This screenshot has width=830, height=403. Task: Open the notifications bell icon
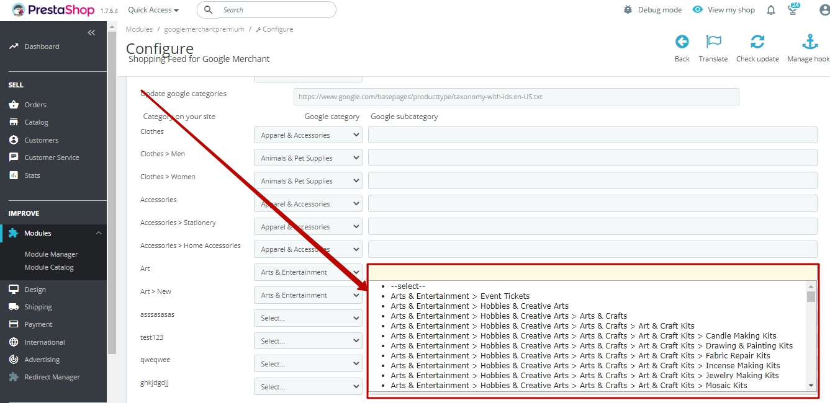771,10
